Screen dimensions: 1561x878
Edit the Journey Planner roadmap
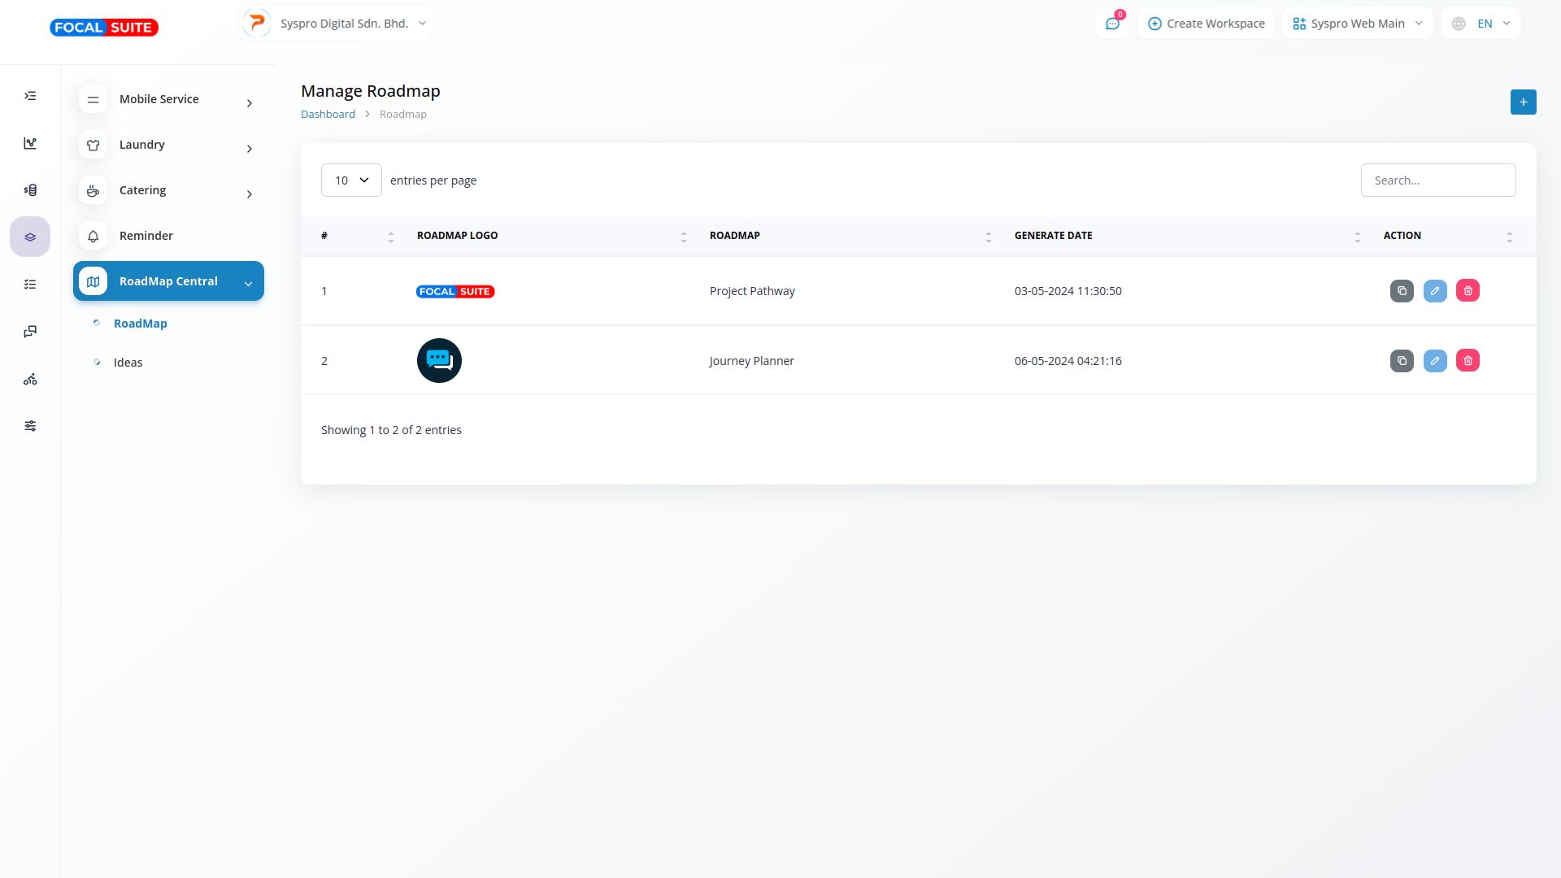[x=1435, y=361]
